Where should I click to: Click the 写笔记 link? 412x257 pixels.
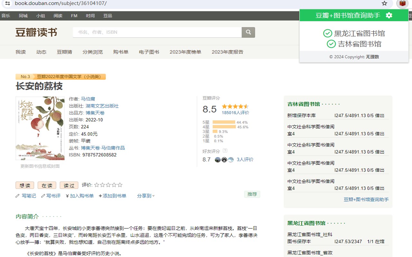coord(29,196)
